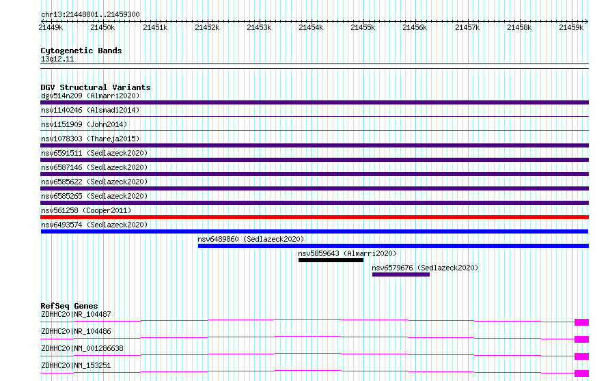Click the nsv6591511 (Sedlazeck2020) variant label

[94, 153]
